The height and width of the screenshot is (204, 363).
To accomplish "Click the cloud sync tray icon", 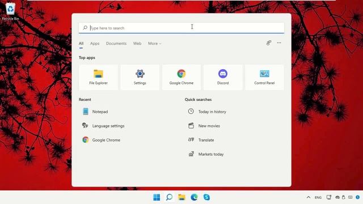I will (x=337, y=197).
